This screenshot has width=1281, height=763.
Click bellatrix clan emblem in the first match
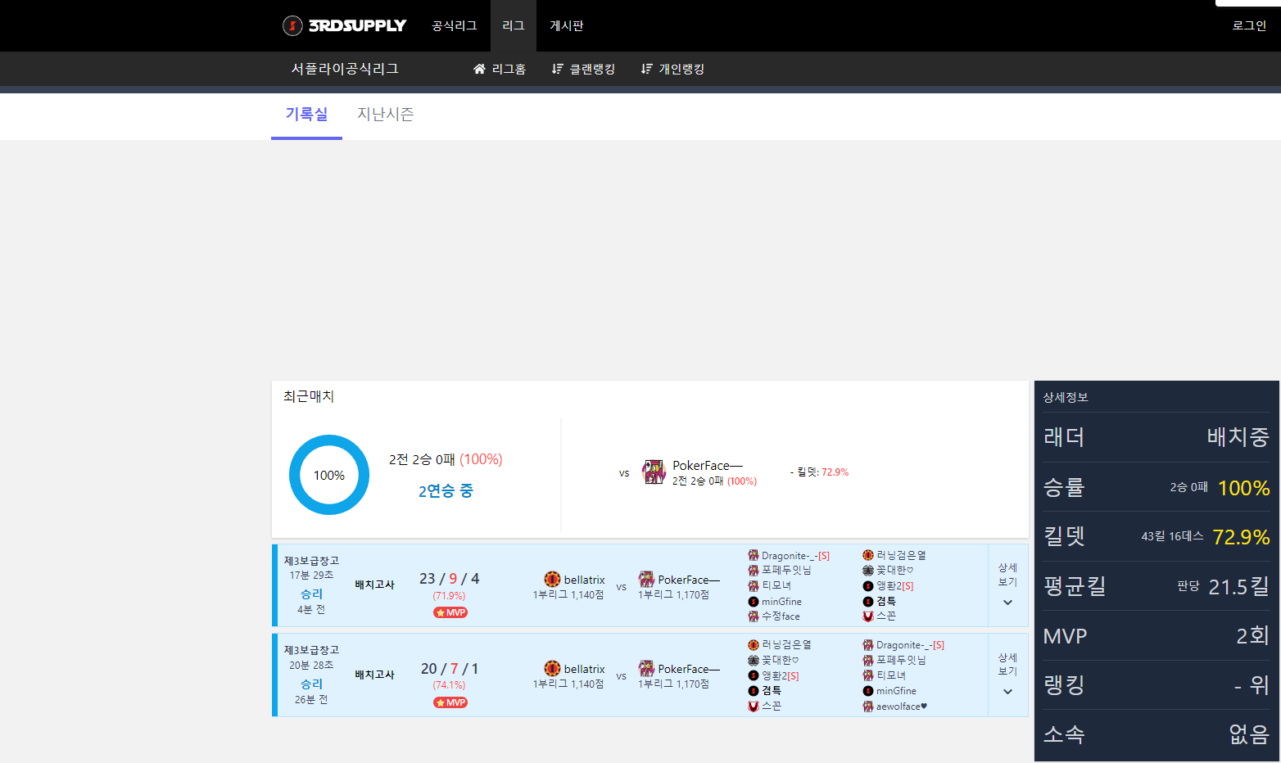[552, 579]
